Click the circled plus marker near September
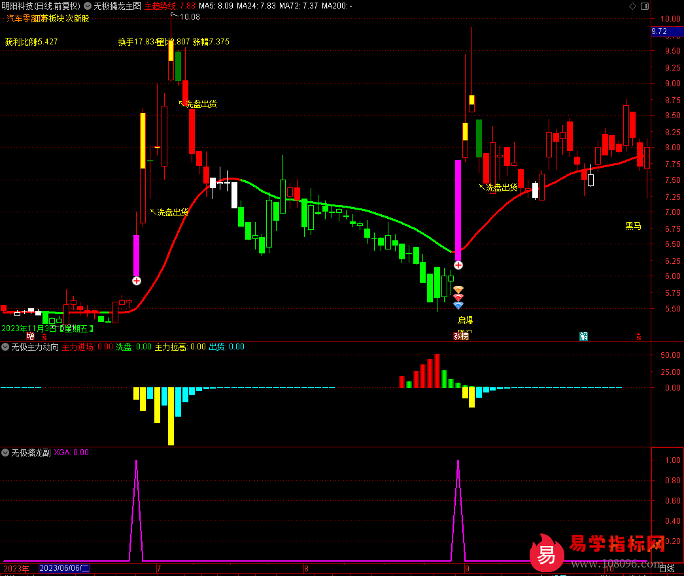This screenshot has width=684, height=576. tap(458, 265)
